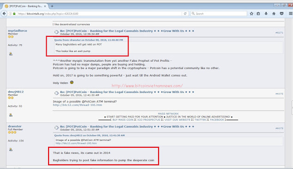Open the 'Quote from: dranster' link

pos(89,40)
